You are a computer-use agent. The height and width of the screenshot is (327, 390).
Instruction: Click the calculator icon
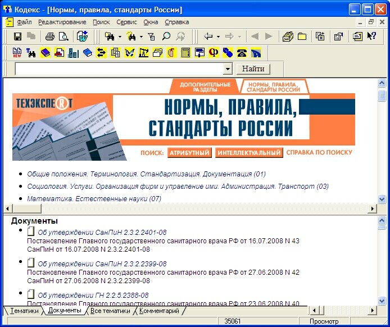[185, 53]
